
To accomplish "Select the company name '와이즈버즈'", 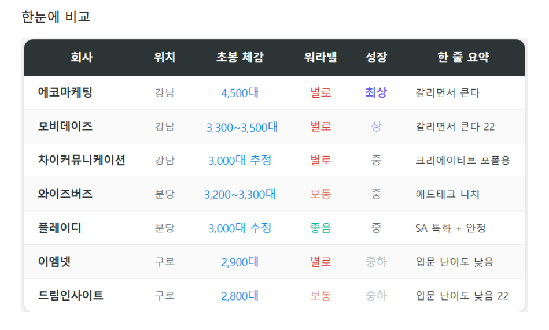I will tap(65, 194).
